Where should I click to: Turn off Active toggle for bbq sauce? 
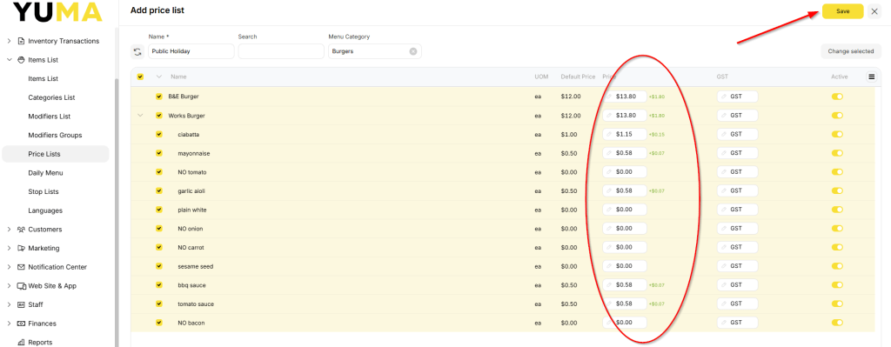(x=837, y=284)
